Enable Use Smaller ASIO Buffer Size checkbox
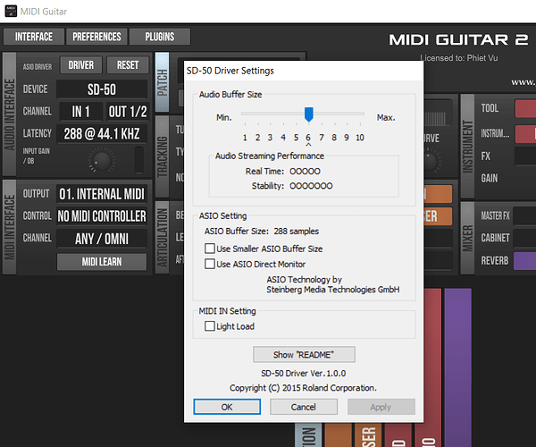Image resolution: width=536 pixels, height=447 pixels. click(210, 249)
